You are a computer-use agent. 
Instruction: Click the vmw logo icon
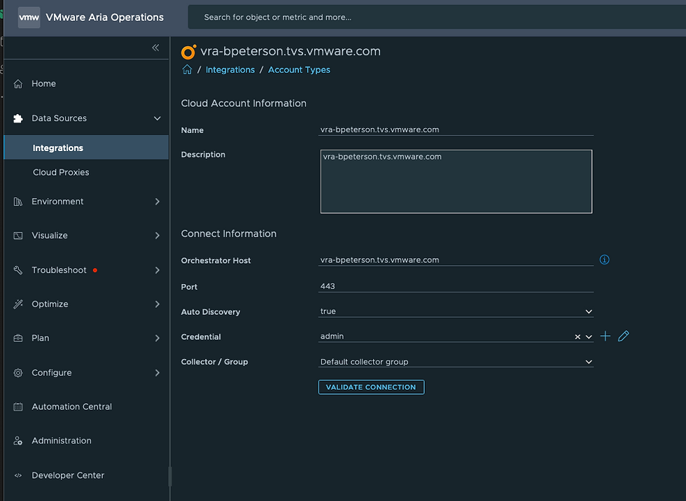point(29,17)
